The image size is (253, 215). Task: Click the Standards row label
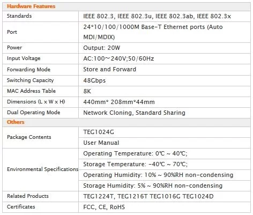[19, 16]
